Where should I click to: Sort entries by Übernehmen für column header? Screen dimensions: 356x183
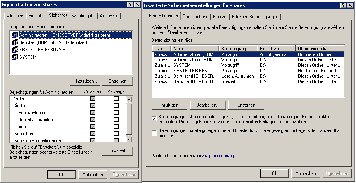[320, 48]
